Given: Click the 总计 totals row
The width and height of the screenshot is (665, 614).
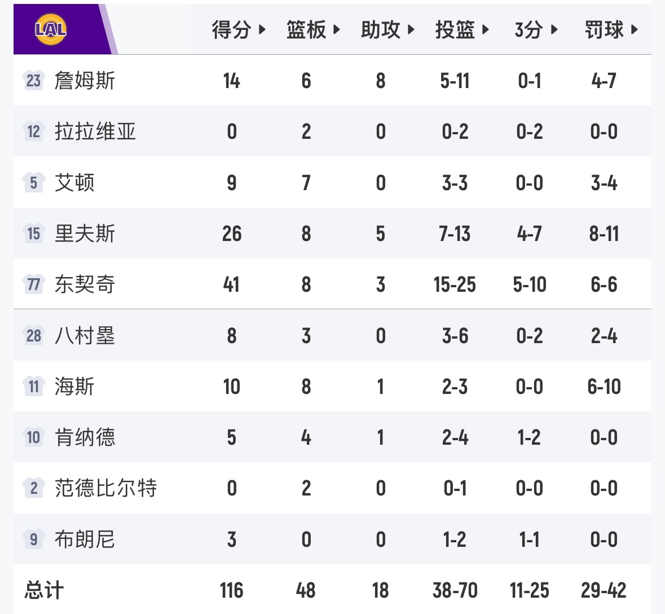Looking at the screenshot, I should [45, 590].
